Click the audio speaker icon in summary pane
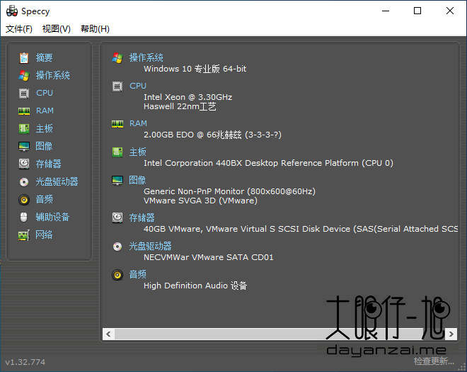 [x=117, y=275]
